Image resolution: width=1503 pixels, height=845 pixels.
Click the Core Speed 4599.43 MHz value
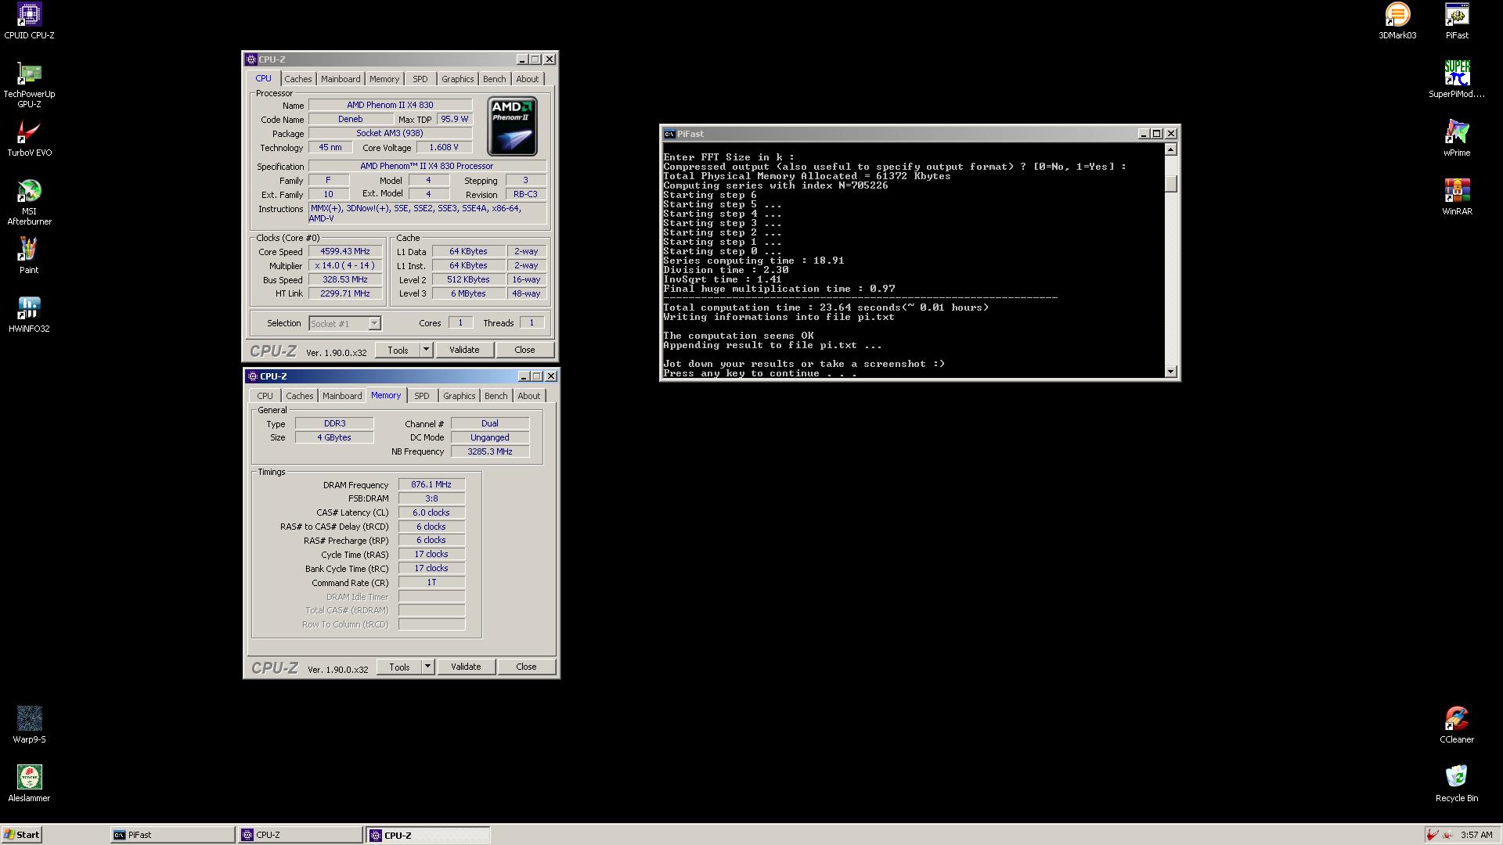click(x=345, y=251)
